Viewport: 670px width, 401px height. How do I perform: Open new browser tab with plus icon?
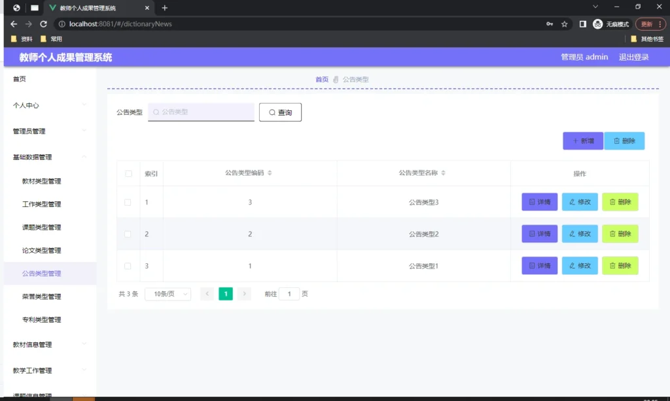pos(165,8)
